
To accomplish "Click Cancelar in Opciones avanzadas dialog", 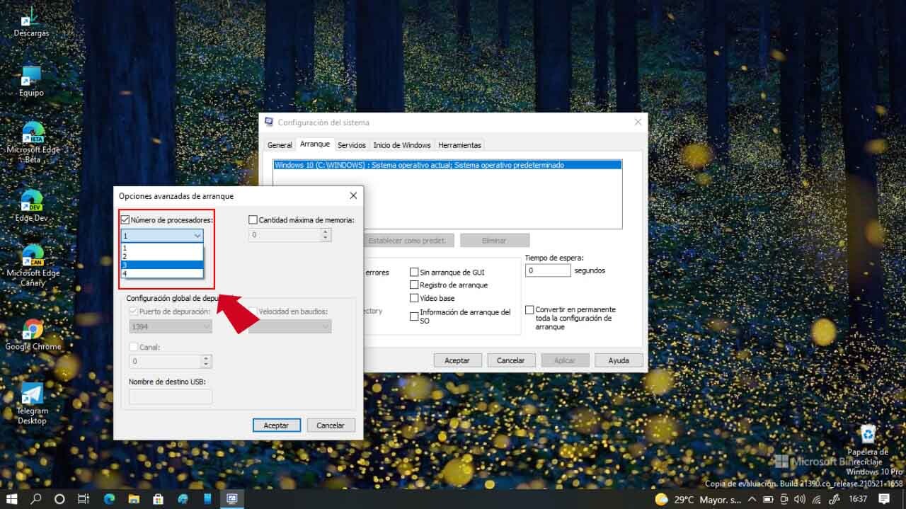I will (x=331, y=425).
